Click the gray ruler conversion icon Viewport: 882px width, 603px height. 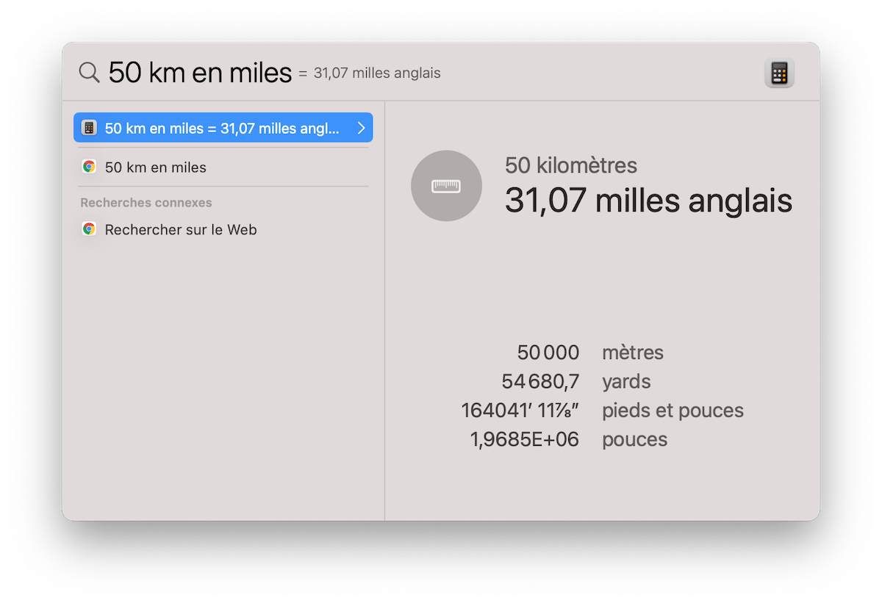[x=446, y=185]
